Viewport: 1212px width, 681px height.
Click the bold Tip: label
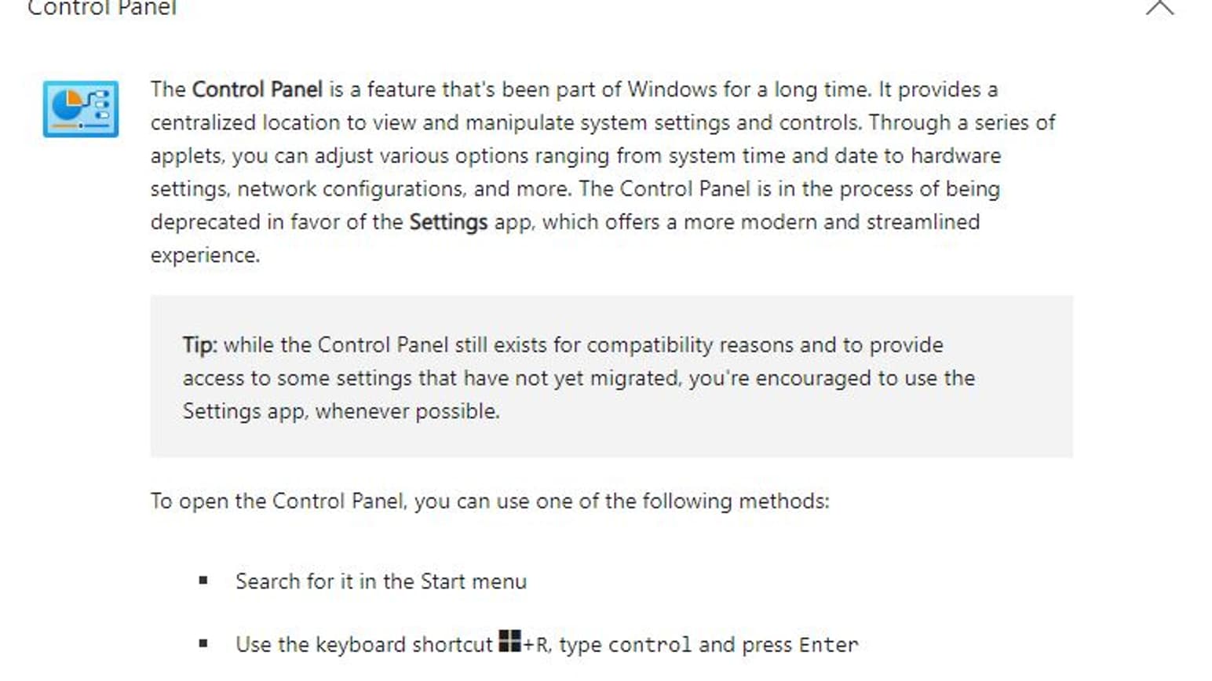[199, 345]
